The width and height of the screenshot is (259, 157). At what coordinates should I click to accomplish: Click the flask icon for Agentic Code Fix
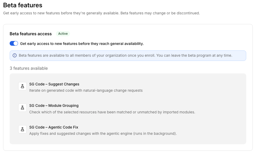click(22, 129)
